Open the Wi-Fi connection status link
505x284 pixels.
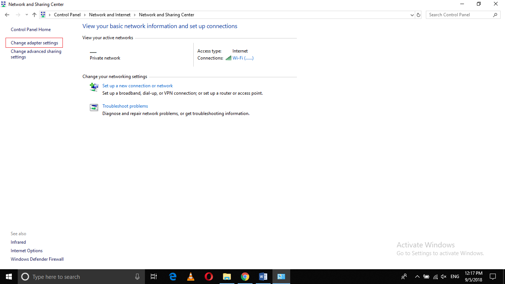coord(243,58)
